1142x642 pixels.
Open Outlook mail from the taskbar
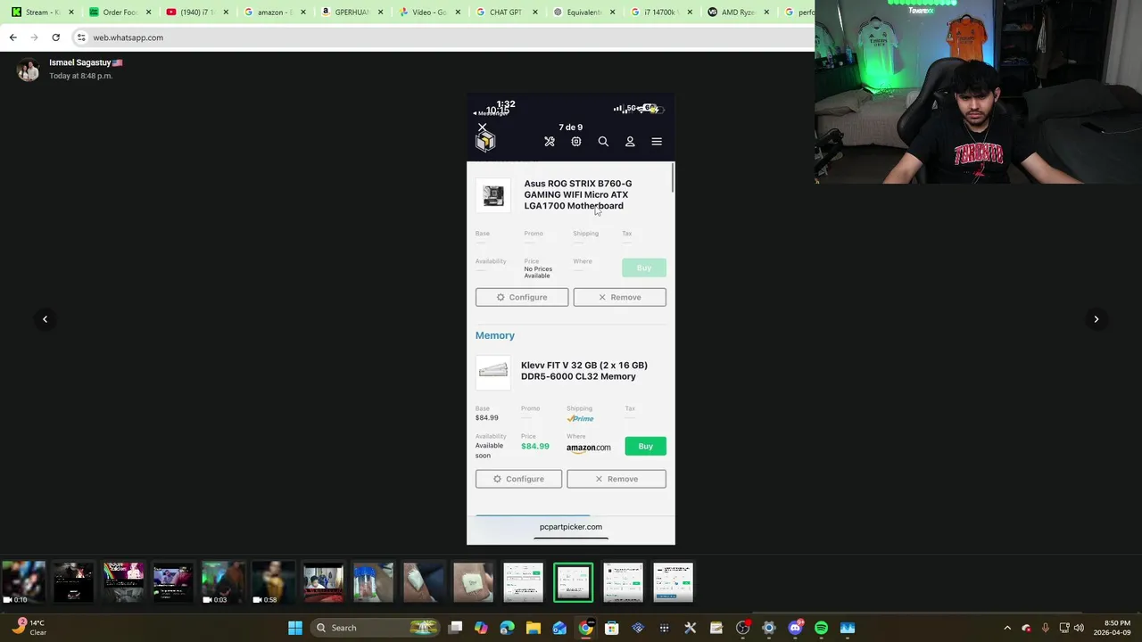click(x=559, y=628)
